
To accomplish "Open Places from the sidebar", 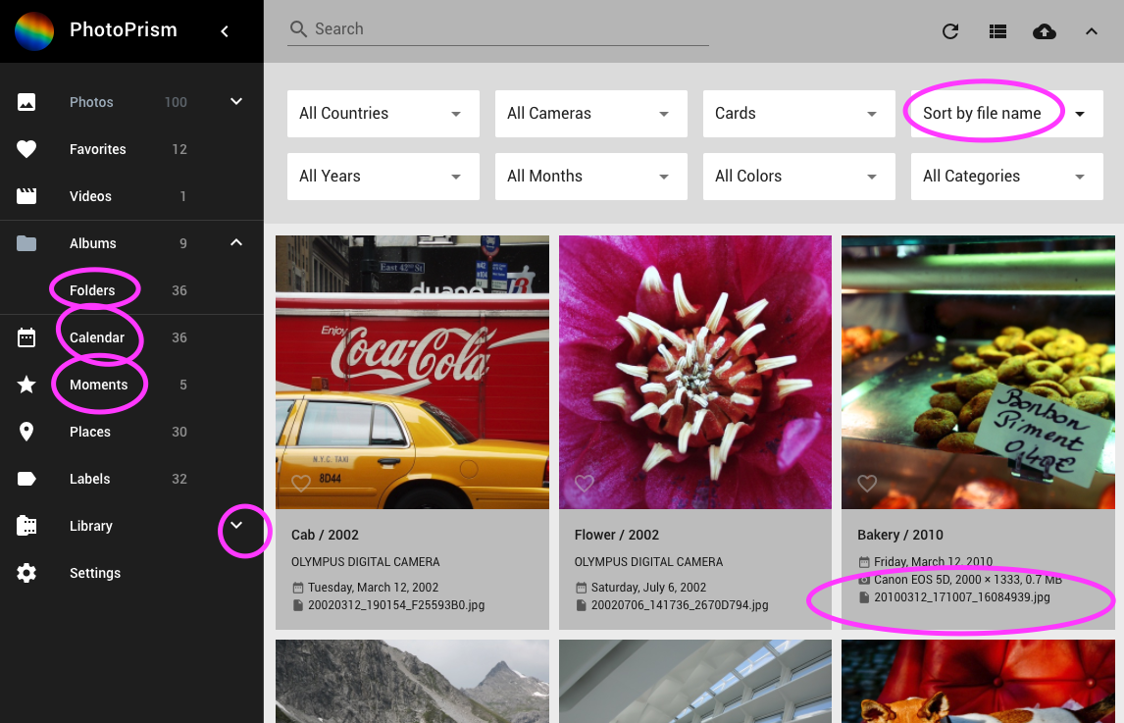I will click(x=89, y=432).
